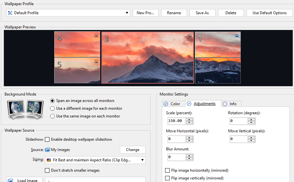Click the image icon on monitor 4 preview

[x=96, y=35]
